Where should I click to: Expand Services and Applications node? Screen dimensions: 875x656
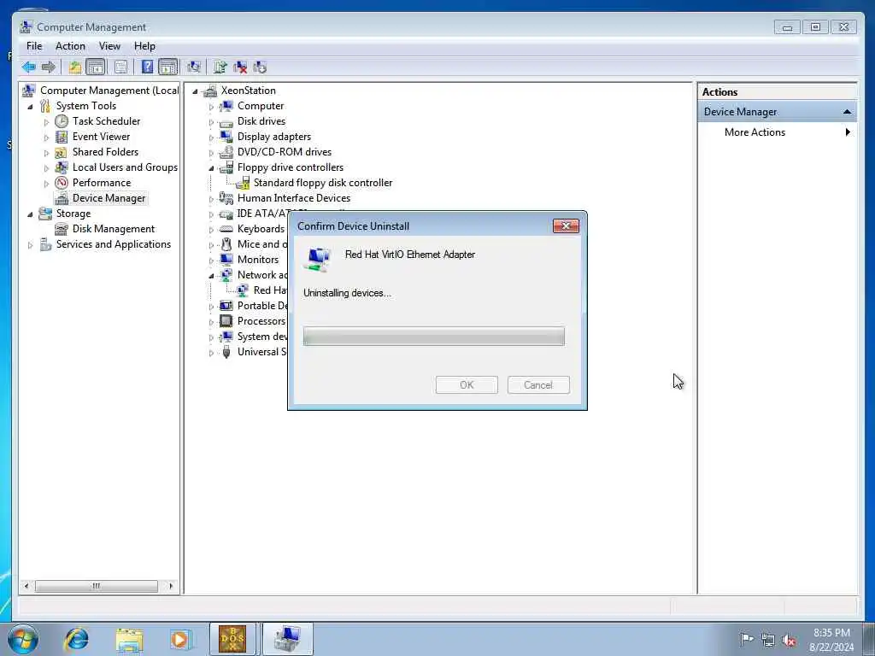pos(30,245)
